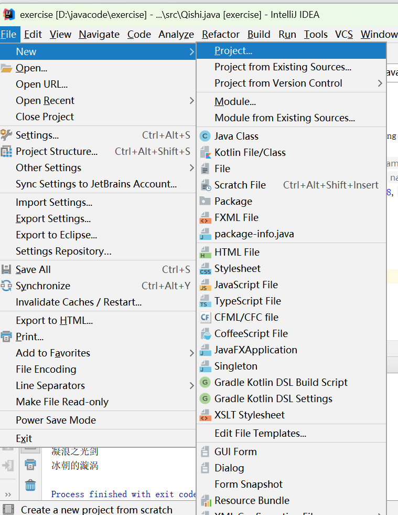Choose Import Settings...
The width and height of the screenshot is (398, 515).
click(98, 203)
